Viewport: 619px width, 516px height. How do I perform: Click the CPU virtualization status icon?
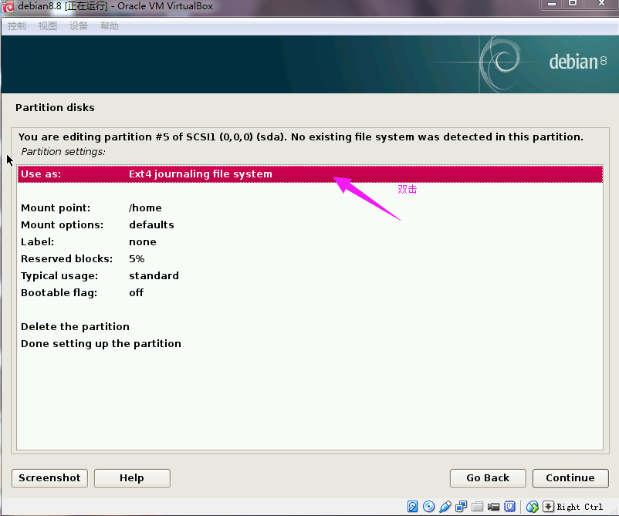point(510,507)
